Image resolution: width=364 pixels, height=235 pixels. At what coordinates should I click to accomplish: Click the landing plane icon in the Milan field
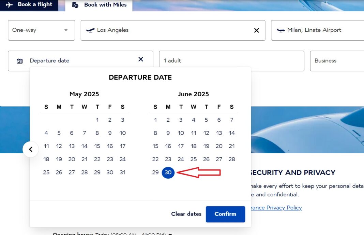[x=281, y=30]
